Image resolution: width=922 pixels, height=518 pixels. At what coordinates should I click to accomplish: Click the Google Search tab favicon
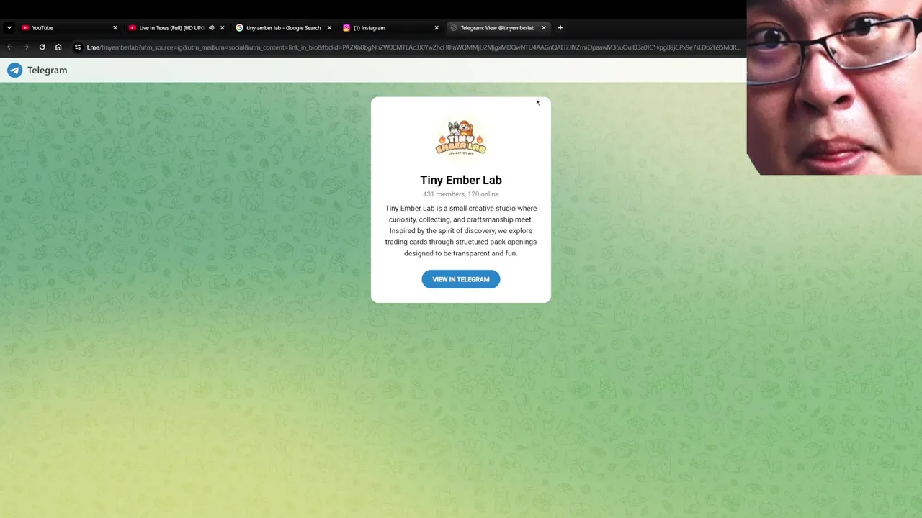(239, 28)
